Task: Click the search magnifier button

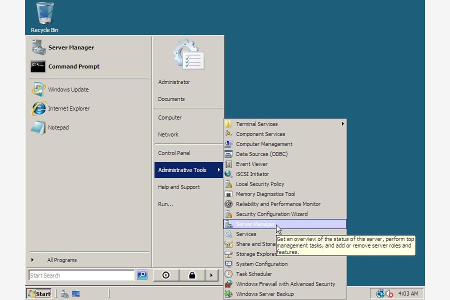Action: pos(142,275)
